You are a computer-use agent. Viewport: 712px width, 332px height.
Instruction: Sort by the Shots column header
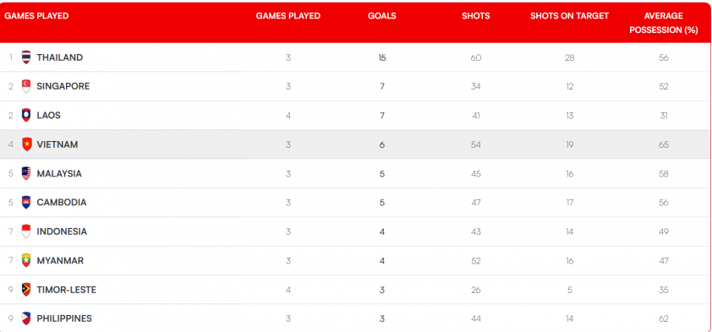pyautogui.click(x=476, y=16)
